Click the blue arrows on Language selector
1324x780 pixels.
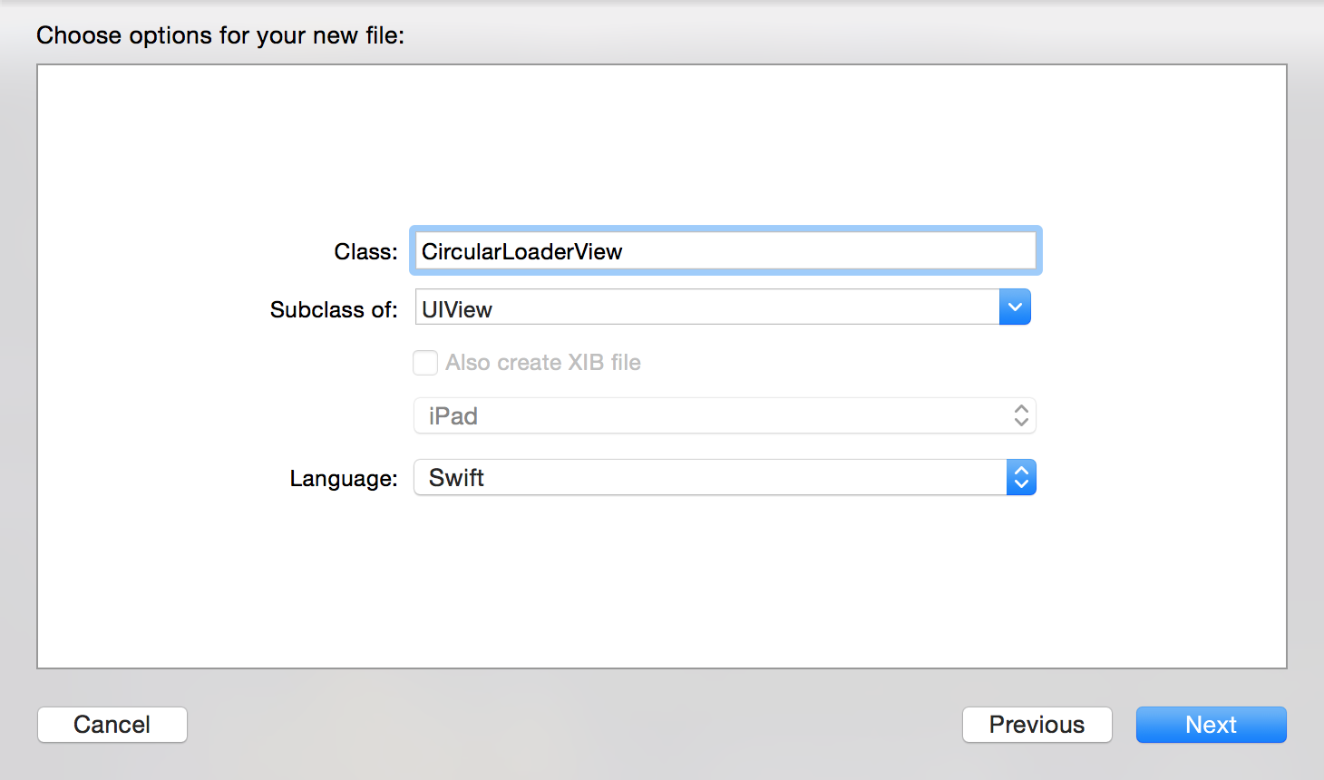tap(1021, 478)
